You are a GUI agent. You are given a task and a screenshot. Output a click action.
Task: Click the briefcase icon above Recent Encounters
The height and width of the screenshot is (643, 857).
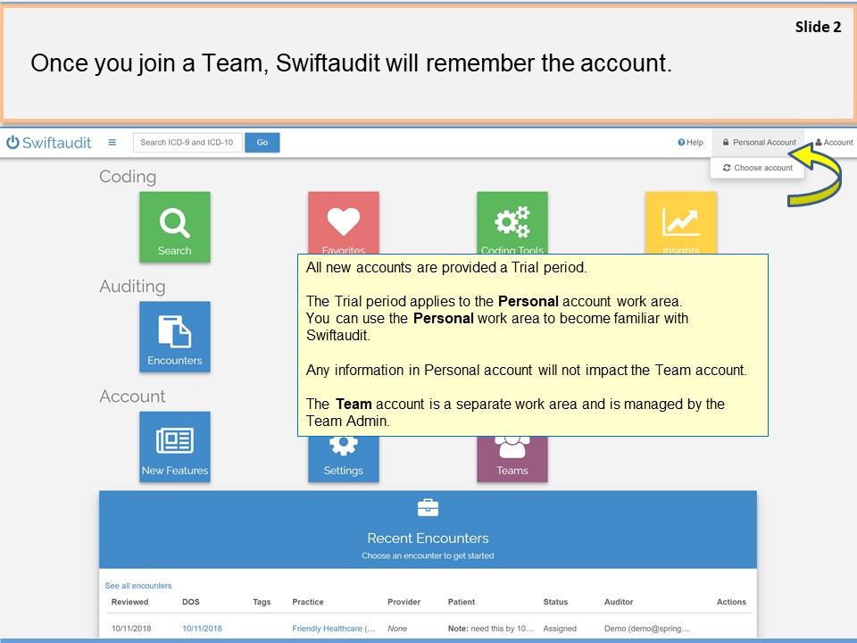pyautogui.click(x=428, y=508)
